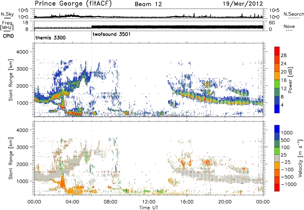The image size is (304, 210).
Task: Click the "Slant Range [km]" label of power panel
Action: [x=11, y=80]
